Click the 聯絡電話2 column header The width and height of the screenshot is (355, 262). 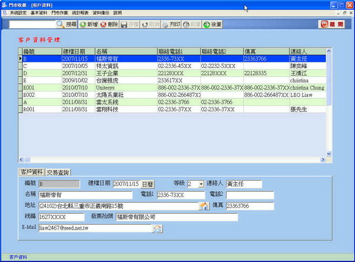[222, 52]
